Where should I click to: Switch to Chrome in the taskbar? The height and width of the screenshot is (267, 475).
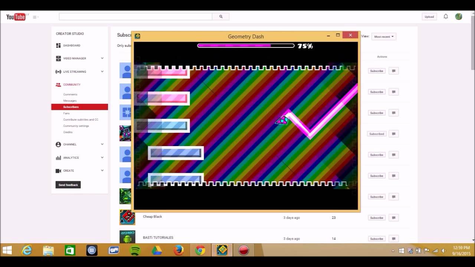pyautogui.click(x=200, y=251)
